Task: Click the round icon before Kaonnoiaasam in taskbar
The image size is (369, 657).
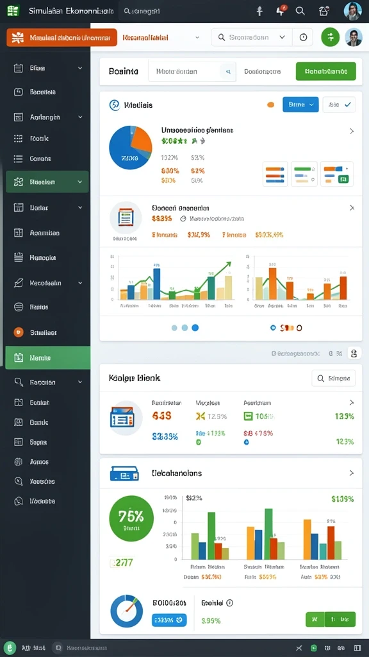Action: [58, 648]
